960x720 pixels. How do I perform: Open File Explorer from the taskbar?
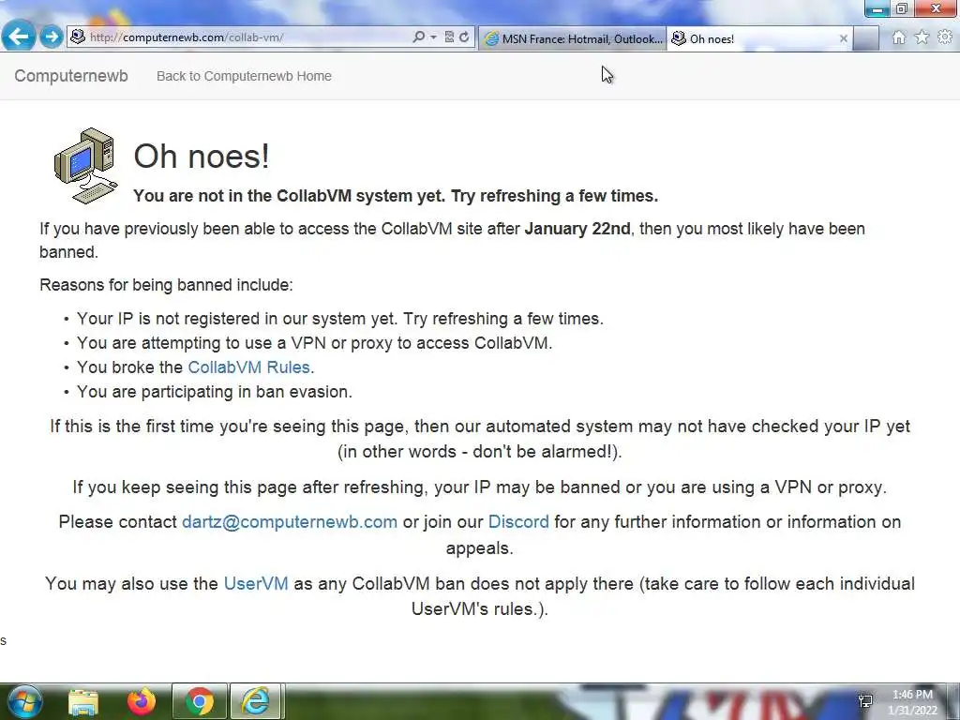(83, 701)
